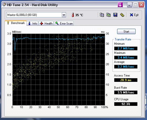Viewport: 147px width, 120px height.
Task: Minimize the HD Tune window
Action: [x=129, y=5]
